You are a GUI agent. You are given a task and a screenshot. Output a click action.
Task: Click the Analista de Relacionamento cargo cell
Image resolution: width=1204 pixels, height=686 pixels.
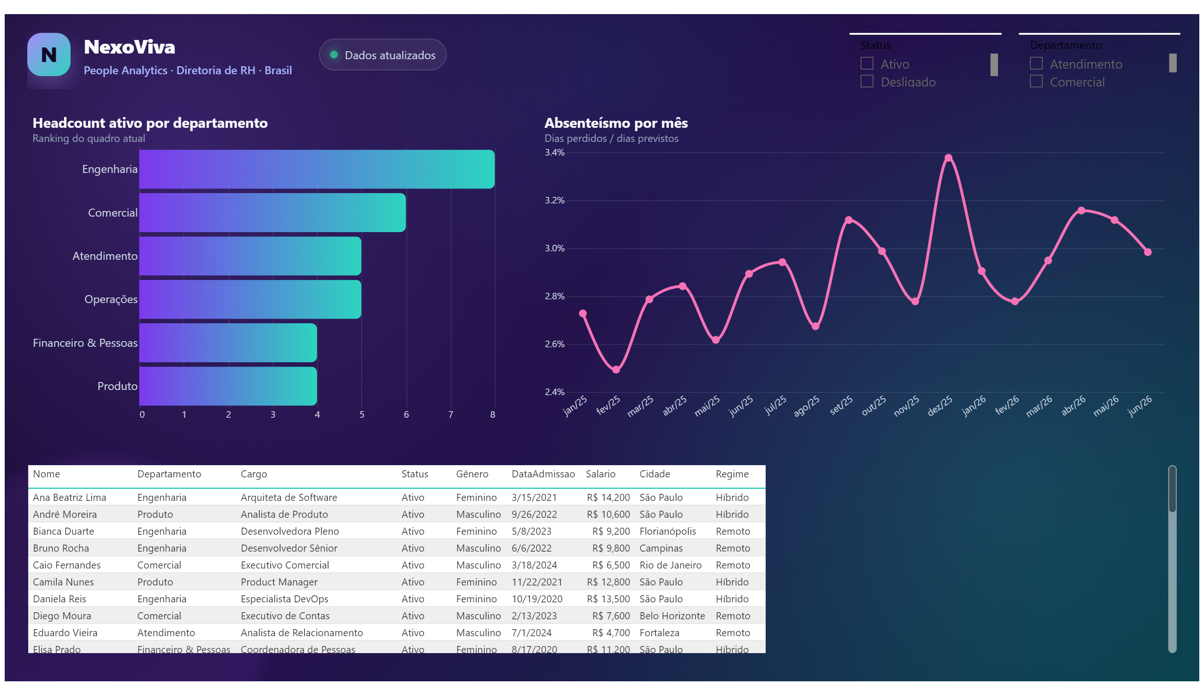pos(302,633)
